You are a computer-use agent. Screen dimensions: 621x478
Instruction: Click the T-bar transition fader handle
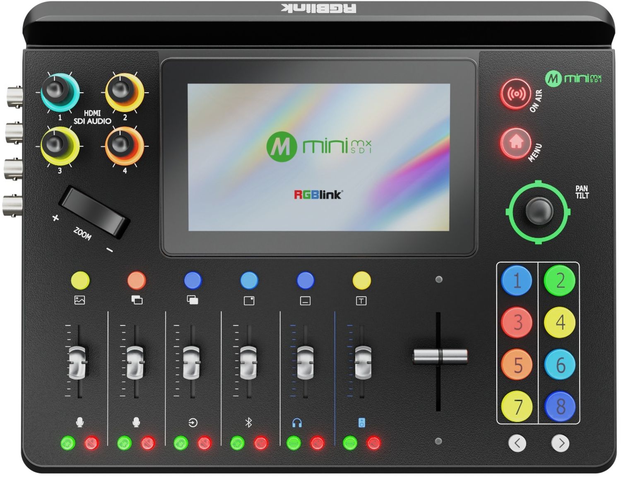pos(440,356)
